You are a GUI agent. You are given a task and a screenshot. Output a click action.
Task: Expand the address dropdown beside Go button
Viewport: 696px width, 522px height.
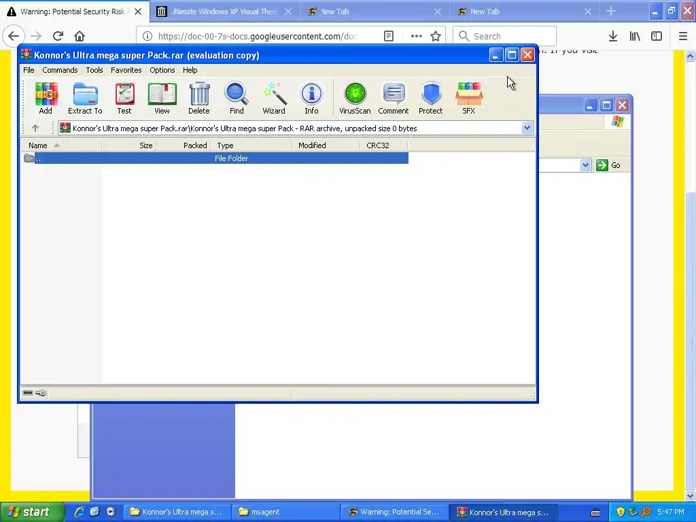pyautogui.click(x=585, y=165)
